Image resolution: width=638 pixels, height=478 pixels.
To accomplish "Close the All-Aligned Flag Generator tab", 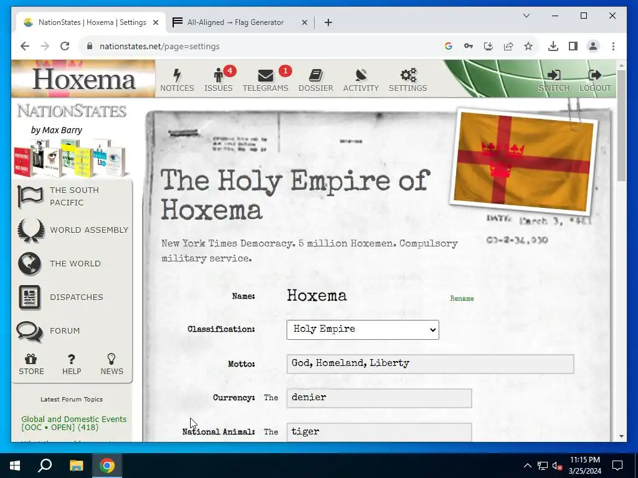I will pyautogui.click(x=304, y=22).
